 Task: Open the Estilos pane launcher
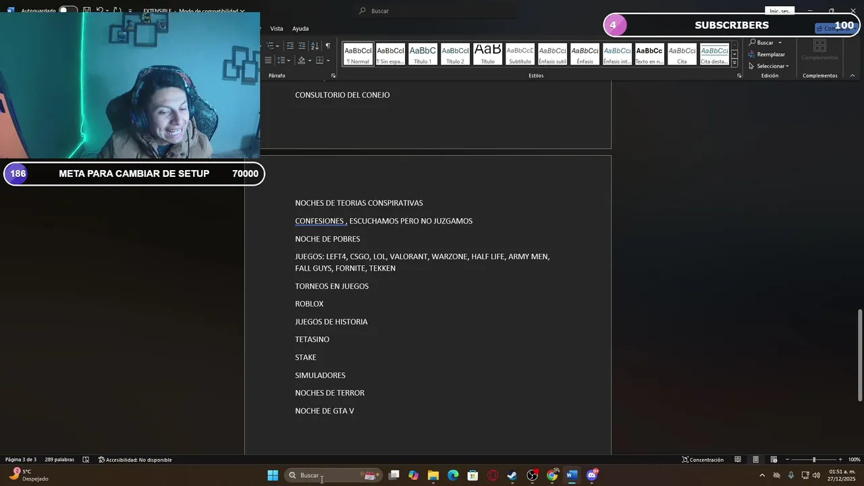[739, 76]
